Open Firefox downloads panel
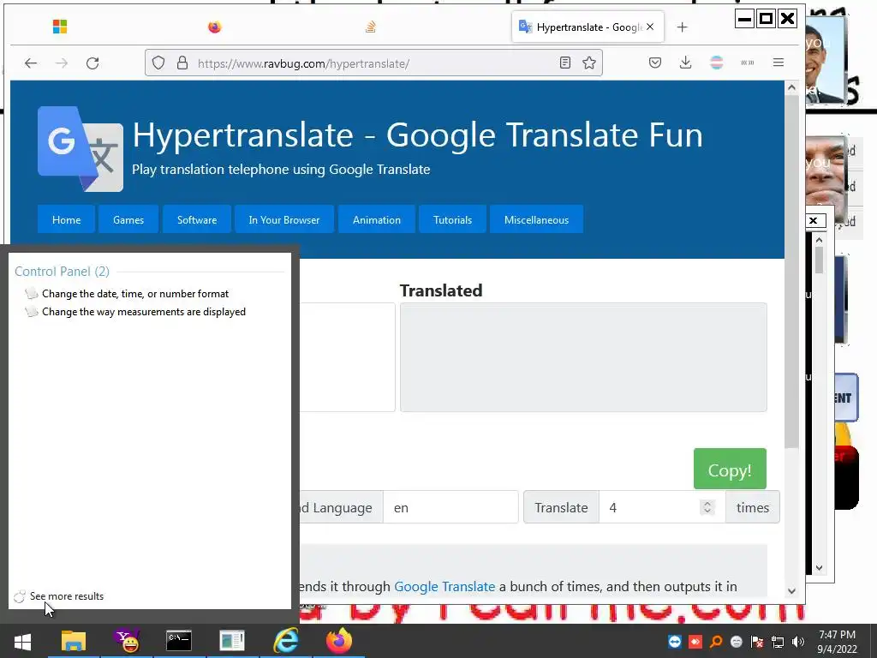This screenshot has width=877, height=658. (686, 63)
